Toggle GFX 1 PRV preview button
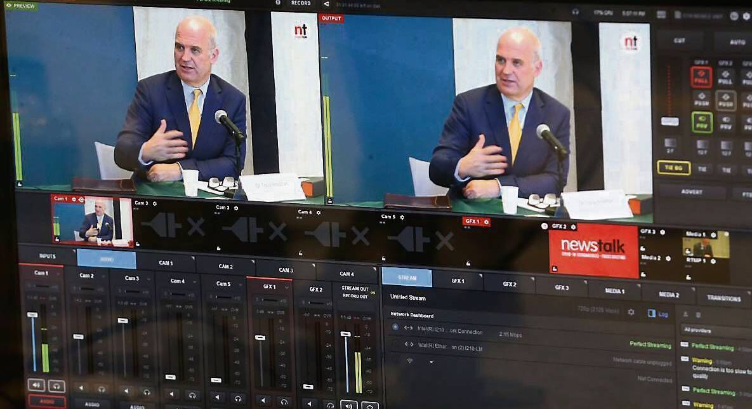 click(702, 122)
